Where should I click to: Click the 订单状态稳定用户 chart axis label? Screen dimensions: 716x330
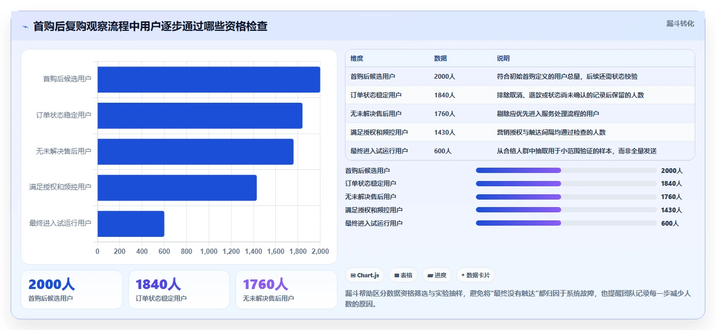coord(64,115)
